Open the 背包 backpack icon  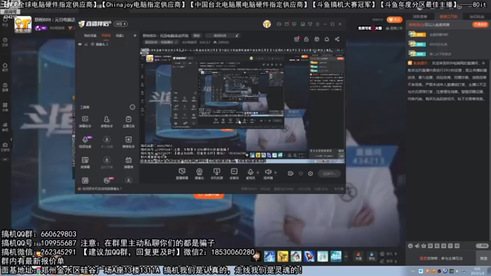371,256
